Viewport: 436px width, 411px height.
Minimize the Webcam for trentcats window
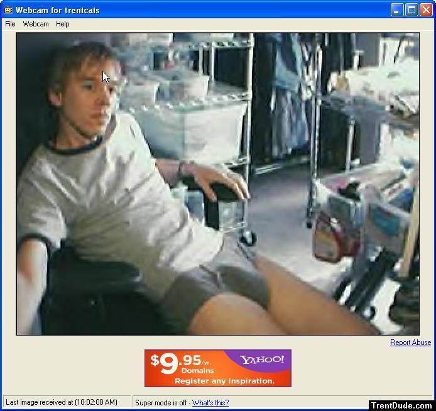pos(397,10)
